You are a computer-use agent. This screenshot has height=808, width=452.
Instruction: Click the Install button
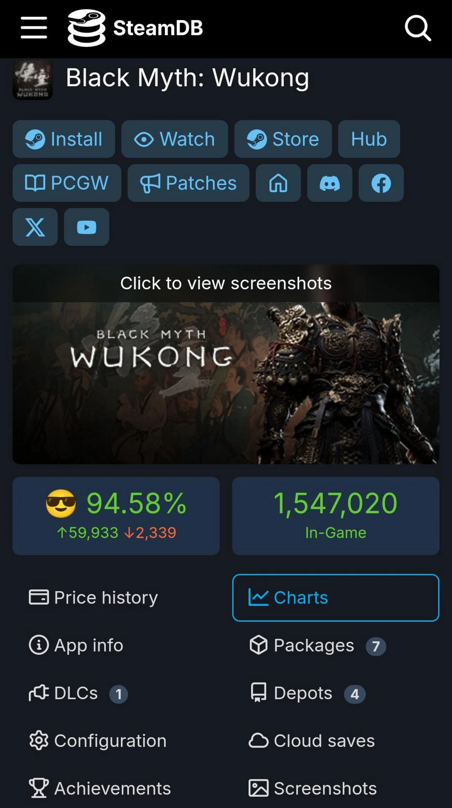[x=64, y=139]
